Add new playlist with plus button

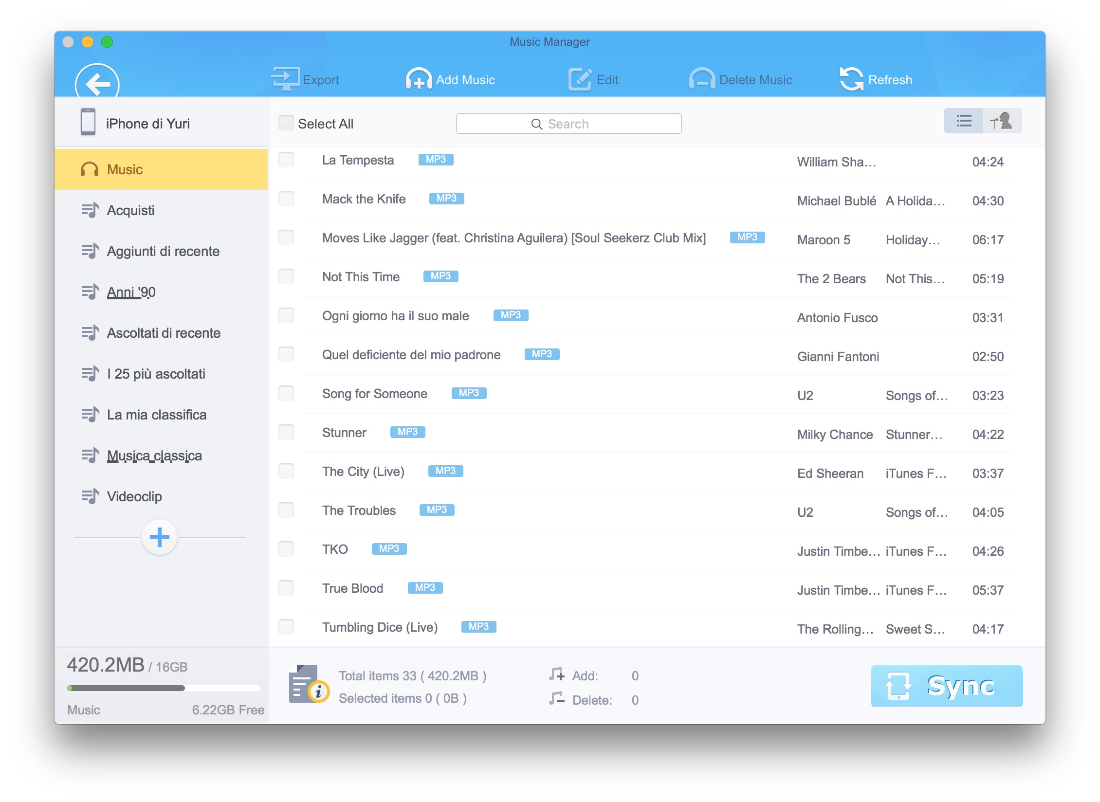coord(159,537)
